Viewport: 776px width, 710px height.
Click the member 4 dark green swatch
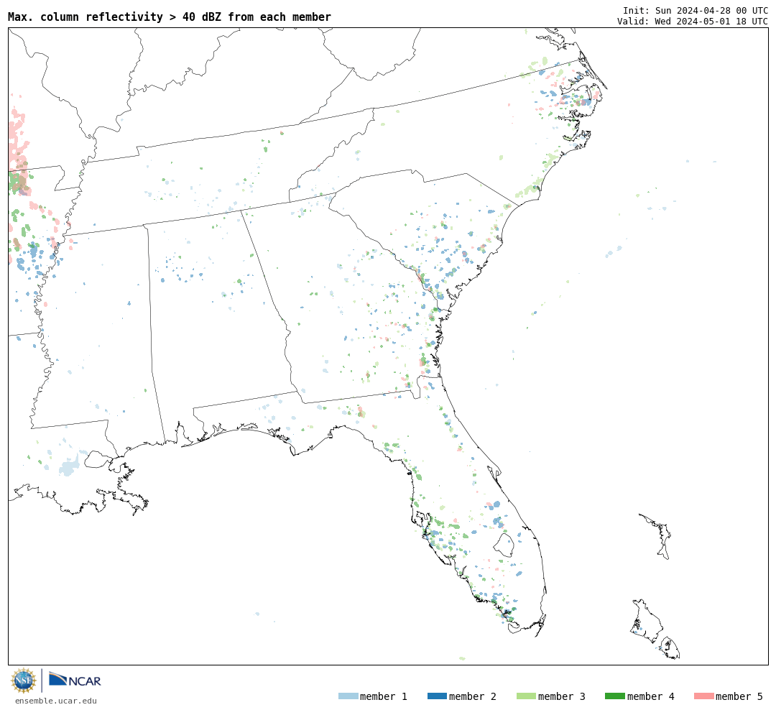(614, 696)
